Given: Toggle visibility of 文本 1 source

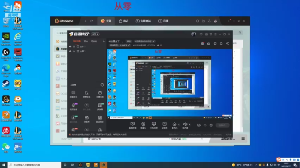Looking at the screenshot, I should [x=70, y=46].
